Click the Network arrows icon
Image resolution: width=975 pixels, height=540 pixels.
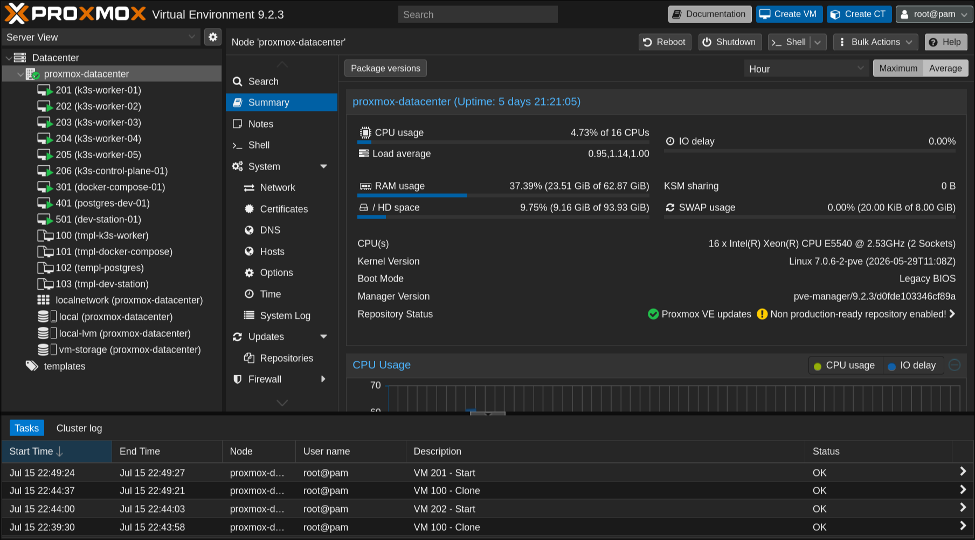(x=249, y=188)
